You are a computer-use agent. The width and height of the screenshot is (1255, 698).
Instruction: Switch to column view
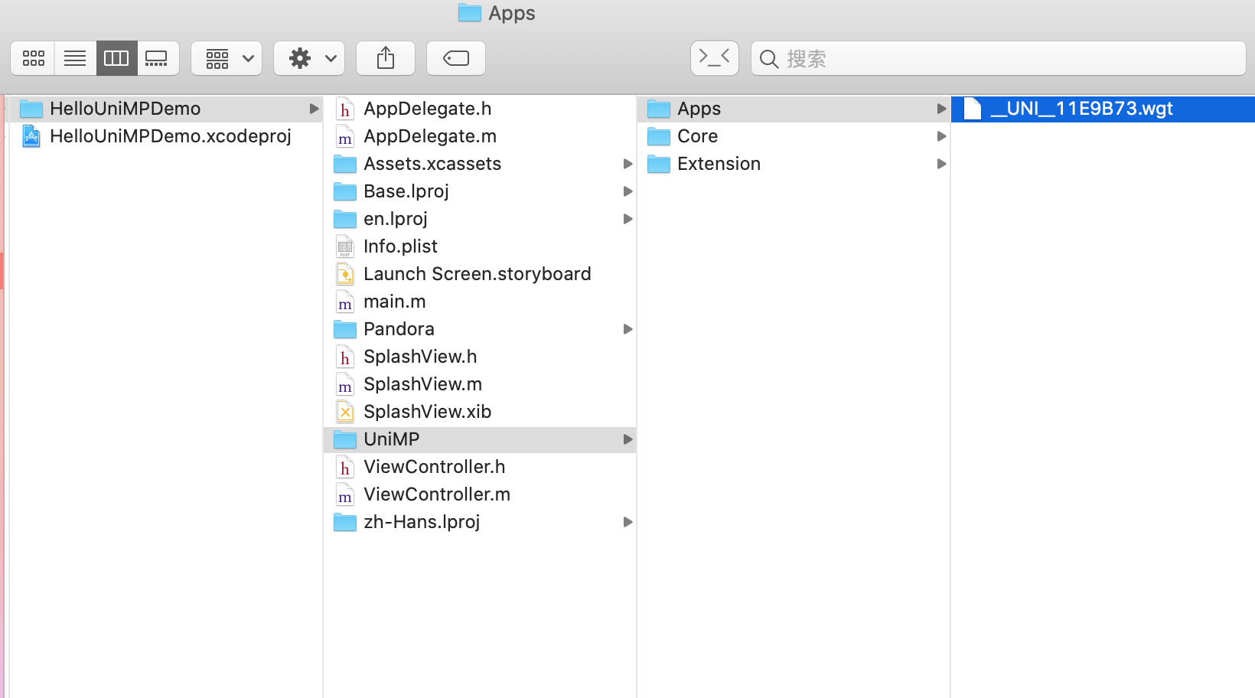click(x=116, y=58)
